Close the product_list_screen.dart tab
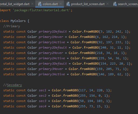138x114 pixels. [x=108, y=4]
